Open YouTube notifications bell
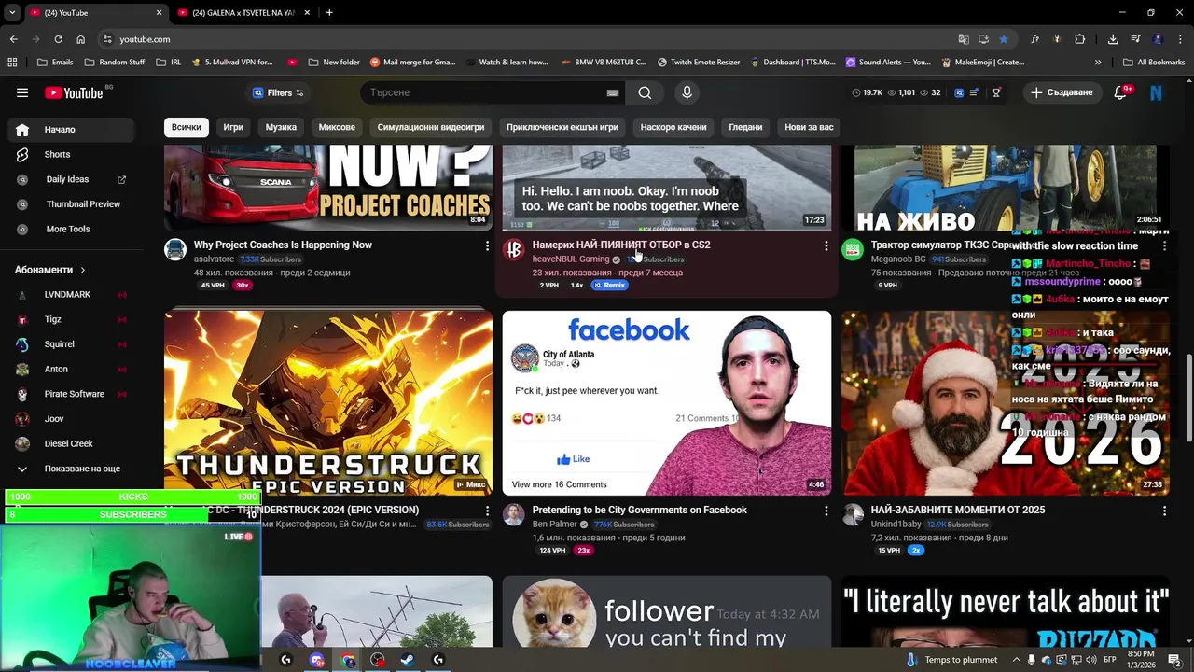The image size is (1194, 672). tap(1120, 92)
